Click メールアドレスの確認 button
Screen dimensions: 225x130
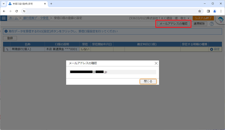[x=173, y=24]
